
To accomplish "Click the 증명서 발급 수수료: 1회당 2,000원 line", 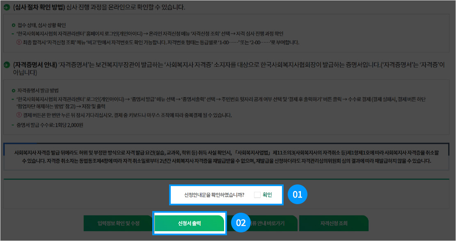I will click(50, 125).
